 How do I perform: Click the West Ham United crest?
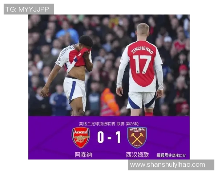[137, 137]
